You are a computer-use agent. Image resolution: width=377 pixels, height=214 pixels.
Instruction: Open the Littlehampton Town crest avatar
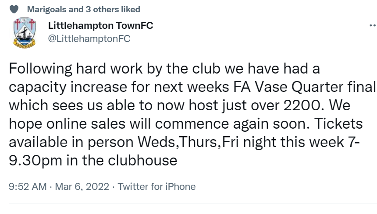click(x=25, y=33)
